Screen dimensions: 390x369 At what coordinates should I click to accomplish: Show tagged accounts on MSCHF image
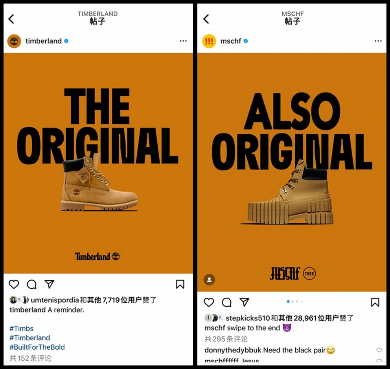209,280
